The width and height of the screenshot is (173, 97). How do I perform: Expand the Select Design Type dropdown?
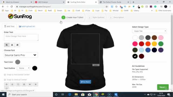click(x=149, y=31)
